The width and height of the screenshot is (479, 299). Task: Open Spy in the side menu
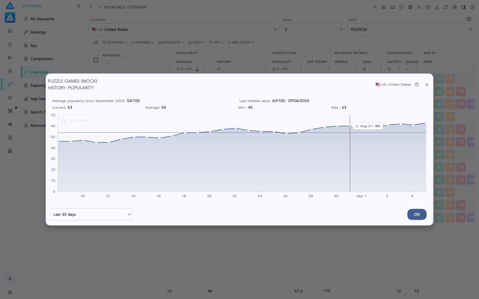34,46
